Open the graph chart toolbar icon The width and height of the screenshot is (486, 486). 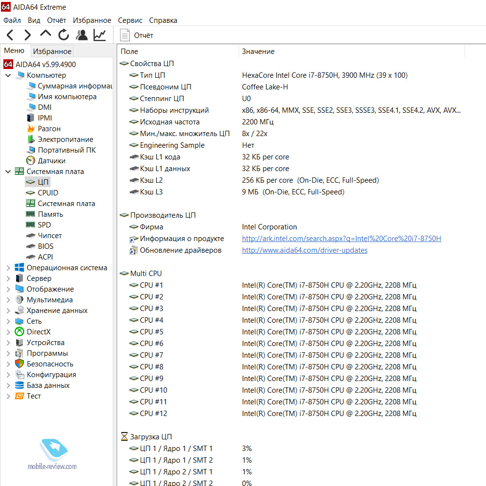pyautogui.click(x=100, y=35)
